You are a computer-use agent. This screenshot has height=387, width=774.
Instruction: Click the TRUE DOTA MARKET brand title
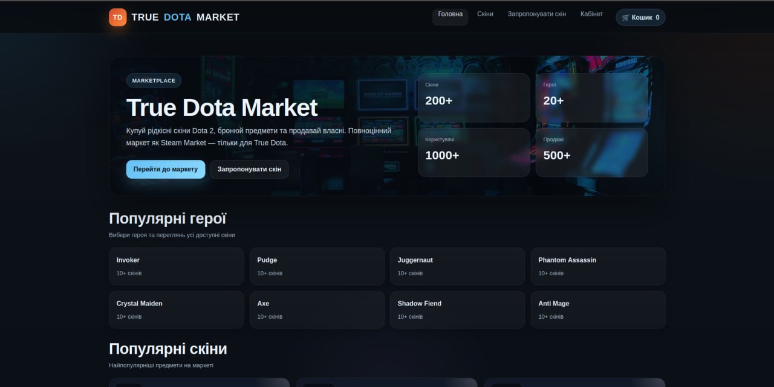(x=185, y=18)
